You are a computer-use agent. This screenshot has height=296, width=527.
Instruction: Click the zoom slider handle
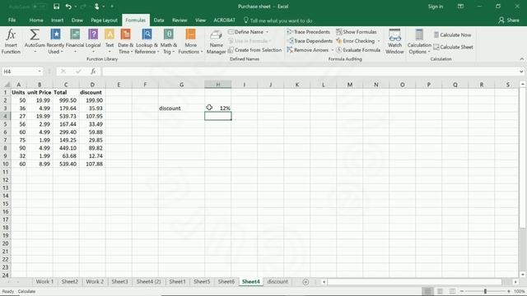click(485, 291)
